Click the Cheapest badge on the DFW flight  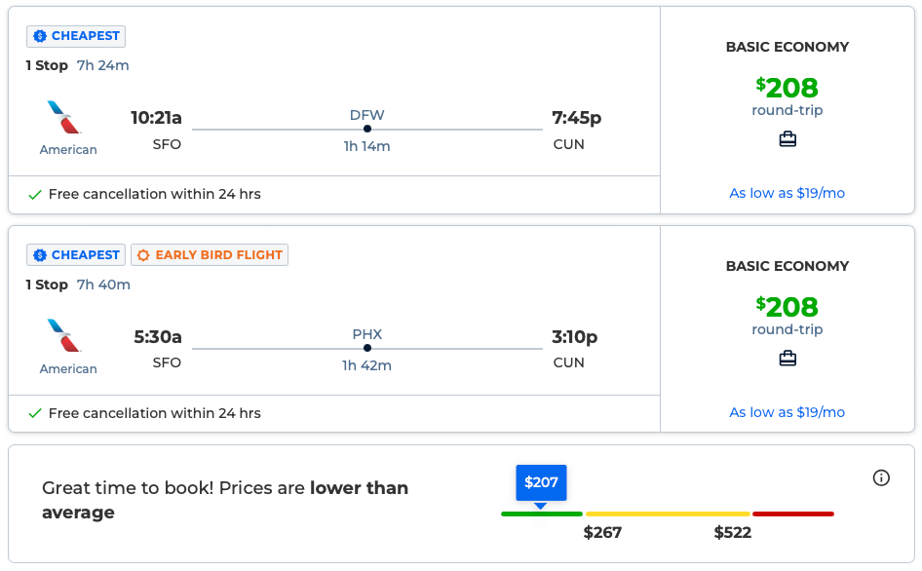point(76,36)
